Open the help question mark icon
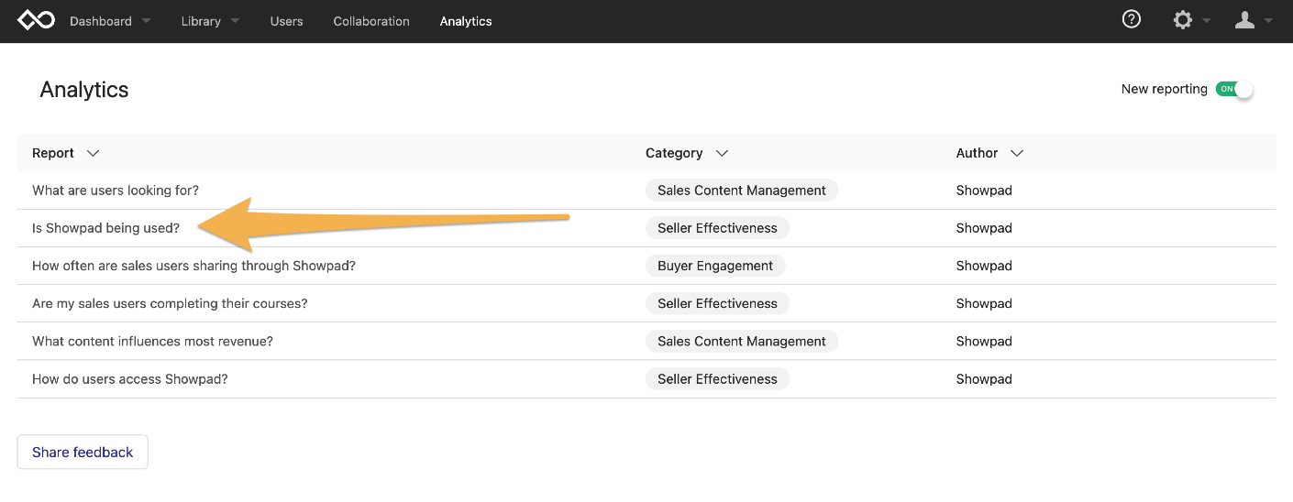 pos(1132,19)
